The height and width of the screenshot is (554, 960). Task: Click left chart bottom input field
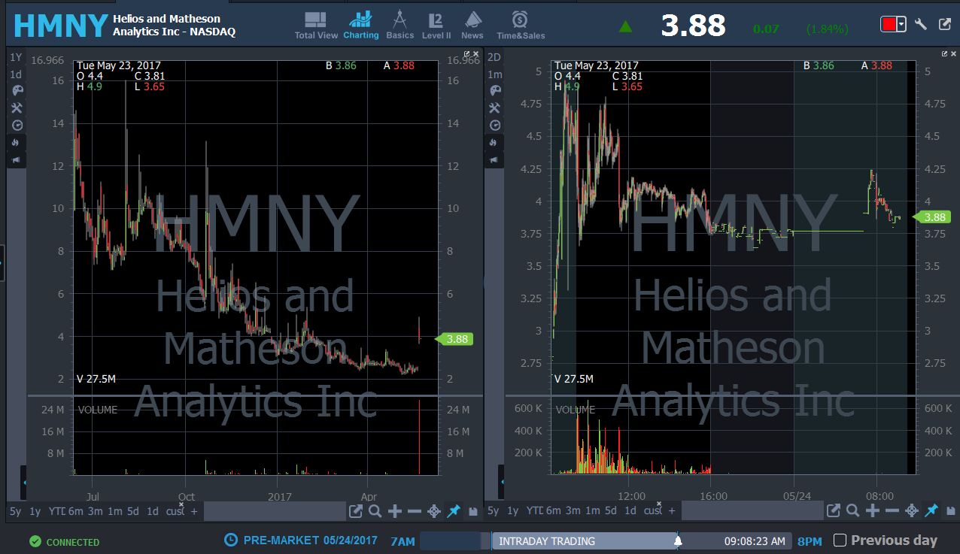pyautogui.click(x=275, y=511)
